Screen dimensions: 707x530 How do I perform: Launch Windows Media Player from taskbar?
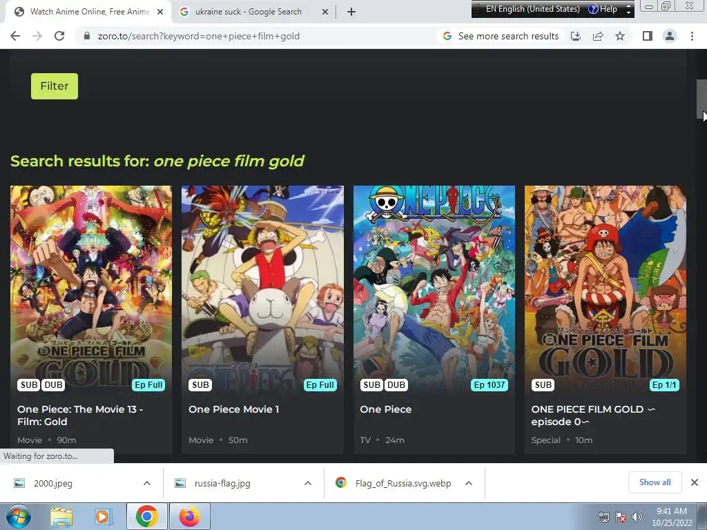(x=104, y=516)
